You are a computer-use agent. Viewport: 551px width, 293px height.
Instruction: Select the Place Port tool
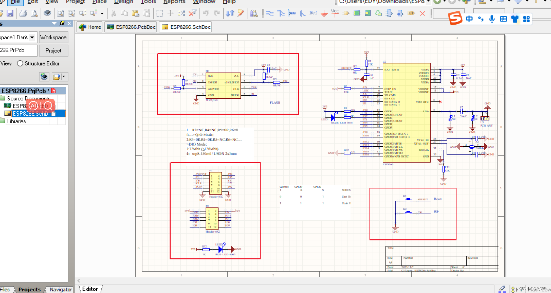[x=411, y=13]
